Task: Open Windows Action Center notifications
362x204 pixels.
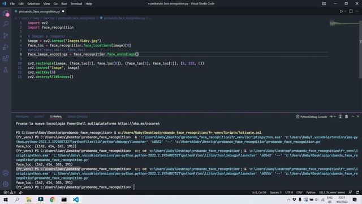Action: (355, 199)
